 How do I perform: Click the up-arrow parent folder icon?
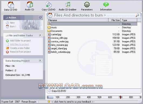coord(49,24)
